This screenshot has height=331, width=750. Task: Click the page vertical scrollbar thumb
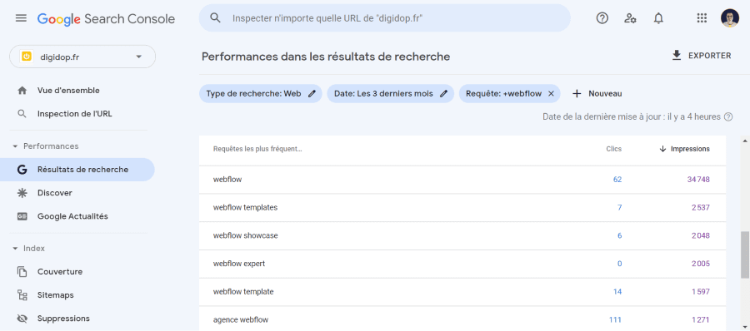click(x=745, y=254)
